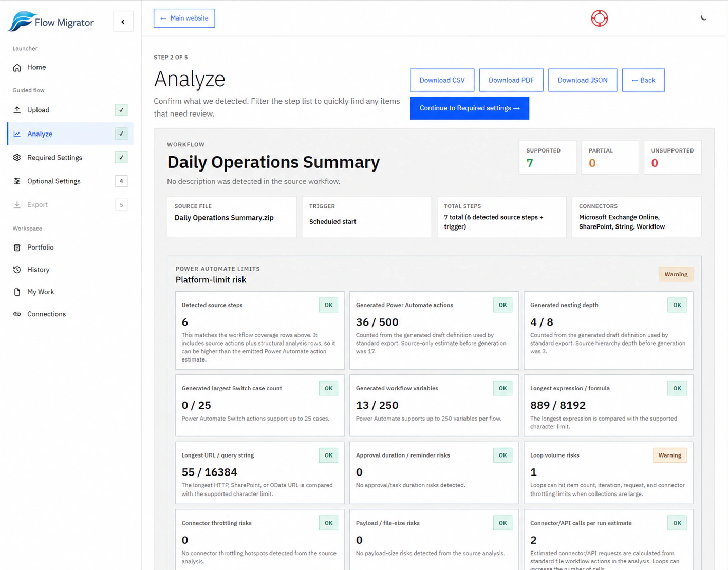
Task: Toggle dark mode with the moon icon
Action: [x=703, y=18]
